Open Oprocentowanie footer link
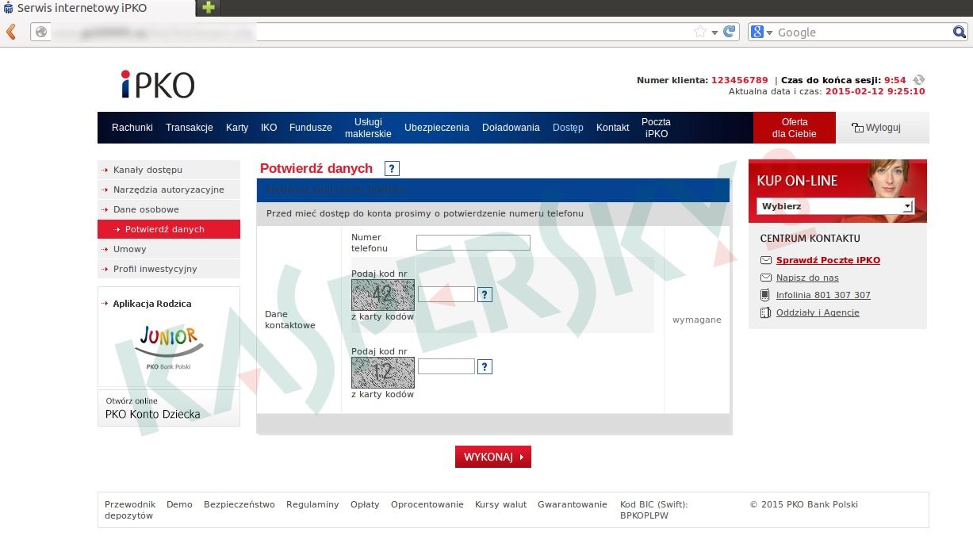Viewport: 973px width, 540px height. pos(427,504)
